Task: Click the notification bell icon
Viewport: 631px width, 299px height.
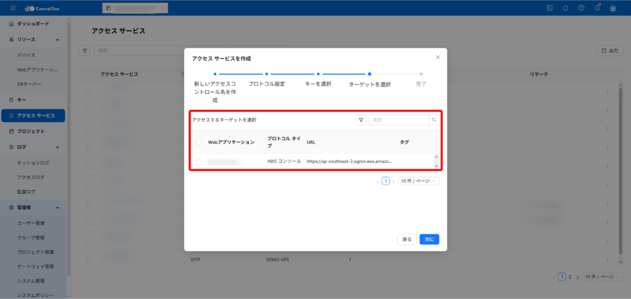Action: coord(597,7)
